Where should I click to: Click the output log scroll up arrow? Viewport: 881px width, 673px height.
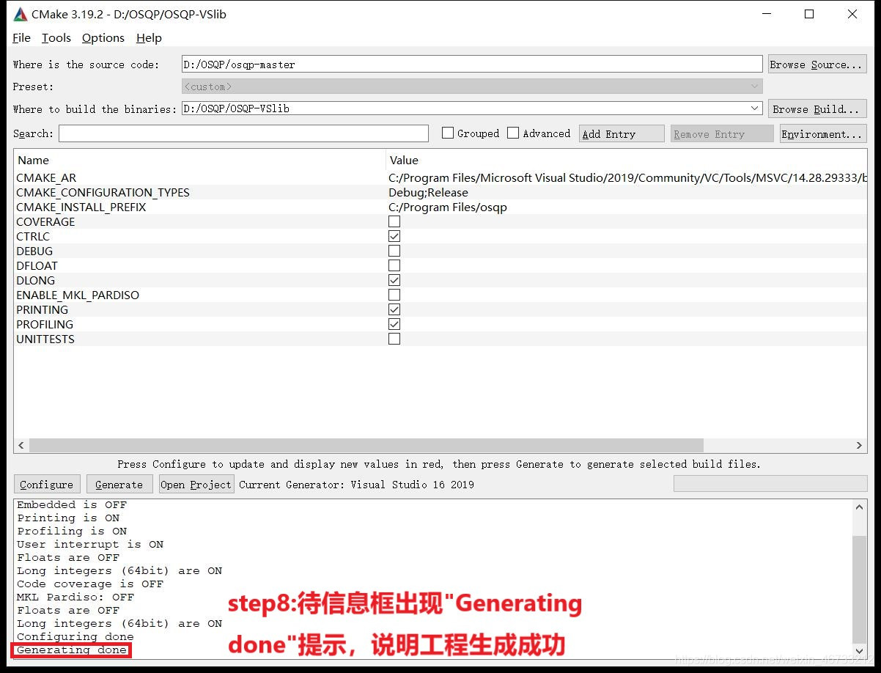click(860, 506)
